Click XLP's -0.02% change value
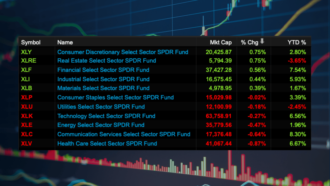Viewport: 330px width, 186px height. pyautogui.click(x=257, y=97)
